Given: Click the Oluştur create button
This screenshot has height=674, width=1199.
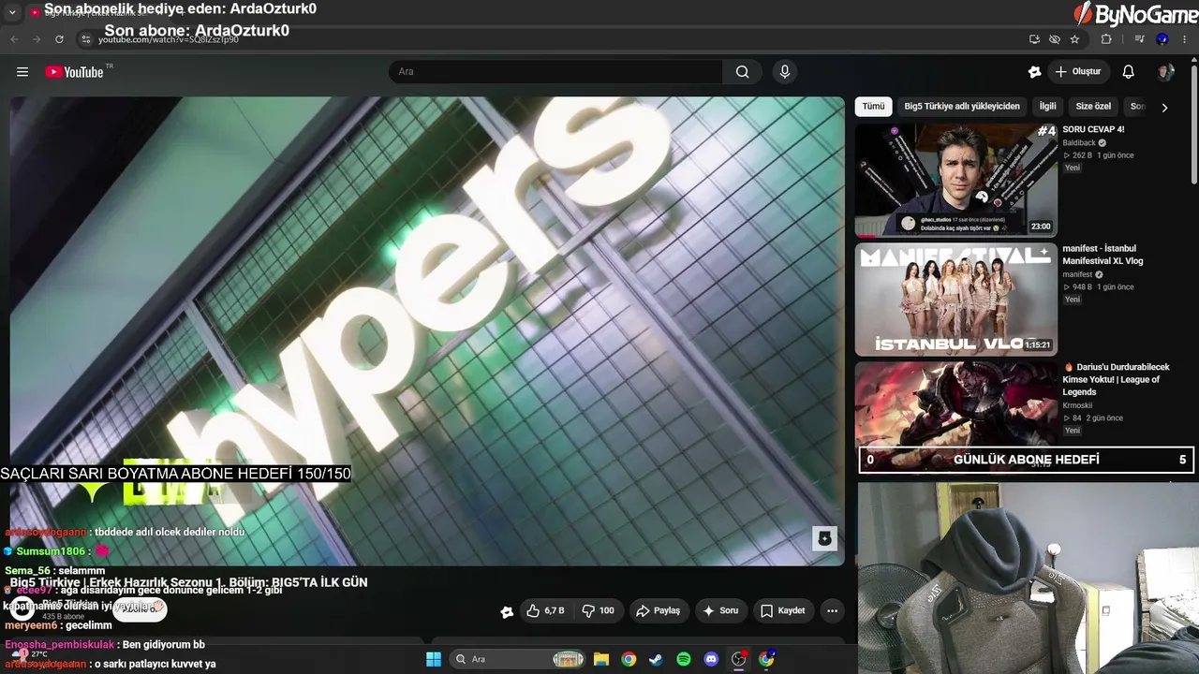Looking at the screenshot, I should (1078, 72).
